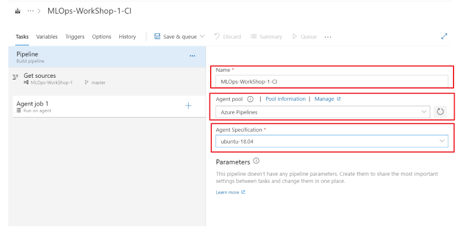
Task: Click into the pipeline Name field
Action: pyautogui.click(x=332, y=81)
